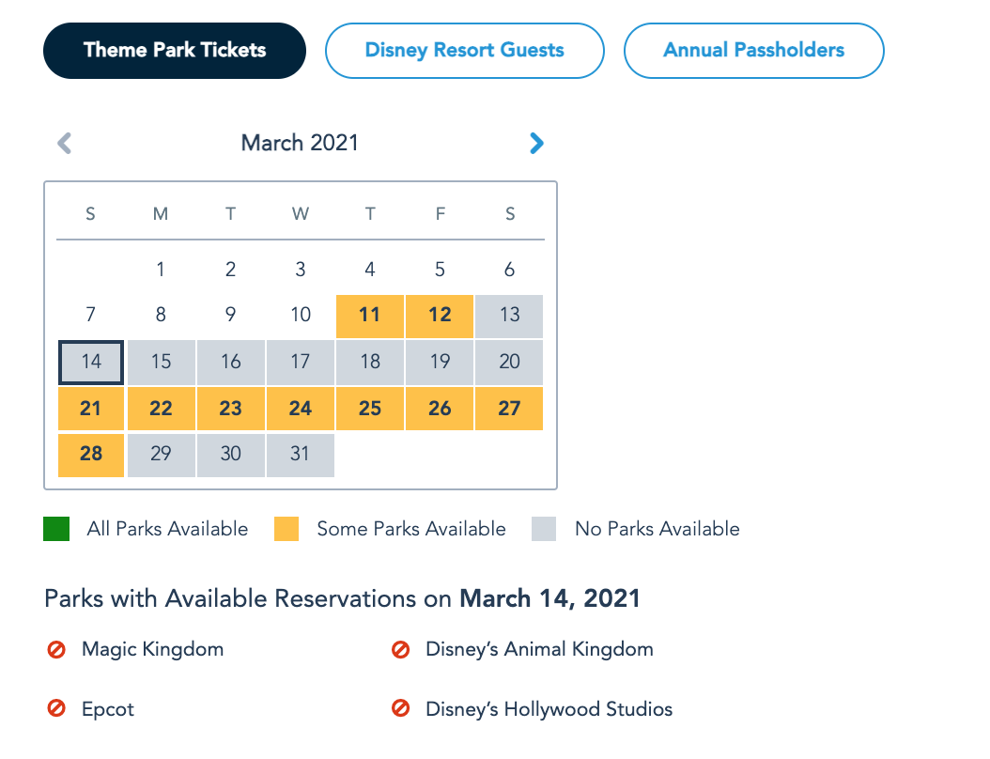The width and height of the screenshot is (990, 759).
Task: Choose March 28 on the calendar
Action: (91, 455)
